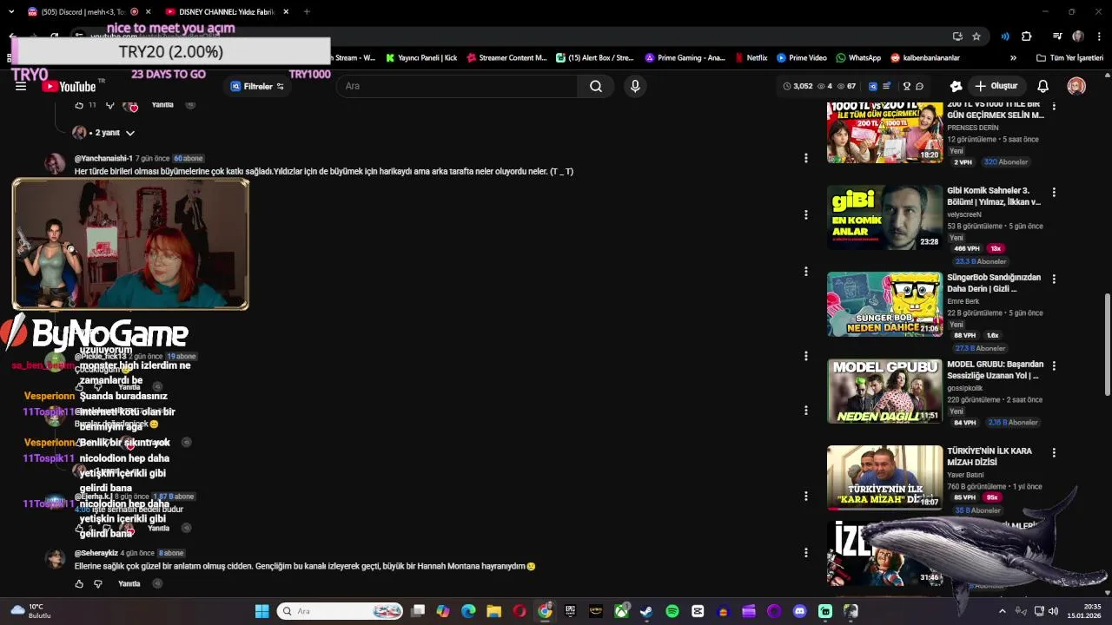Open Streamer Content bookmark
This screenshot has width=1112, height=625.
point(506,58)
